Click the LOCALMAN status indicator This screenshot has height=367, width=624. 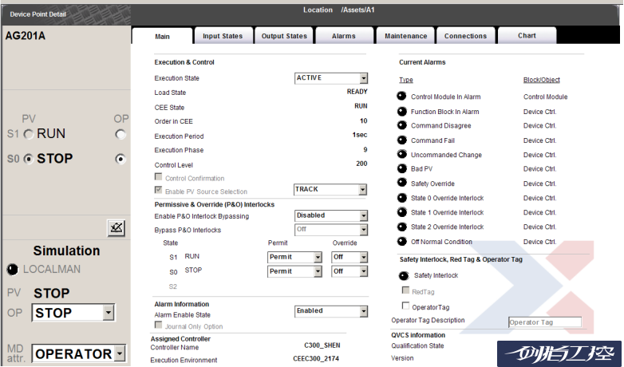point(12,269)
